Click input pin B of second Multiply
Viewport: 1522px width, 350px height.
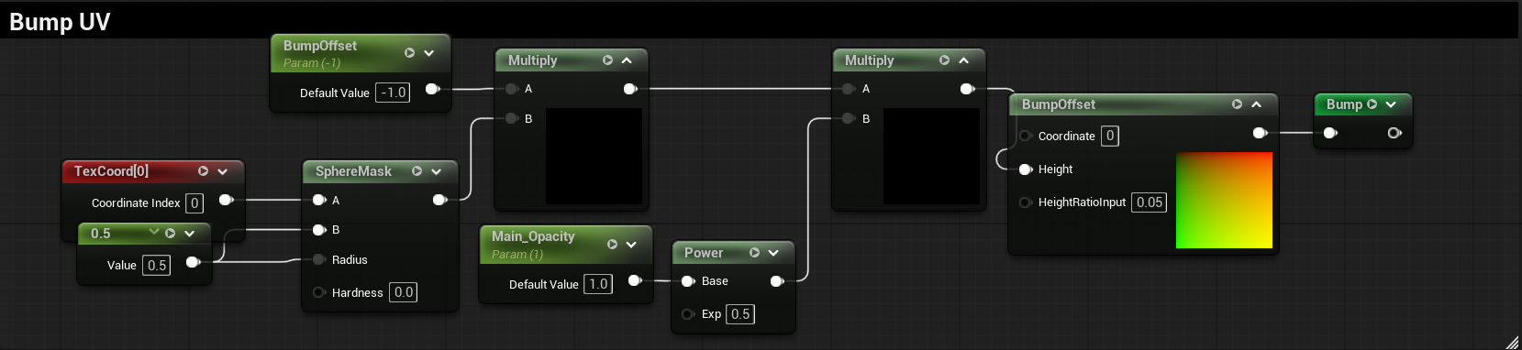pyautogui.click(x=850, y=118)
